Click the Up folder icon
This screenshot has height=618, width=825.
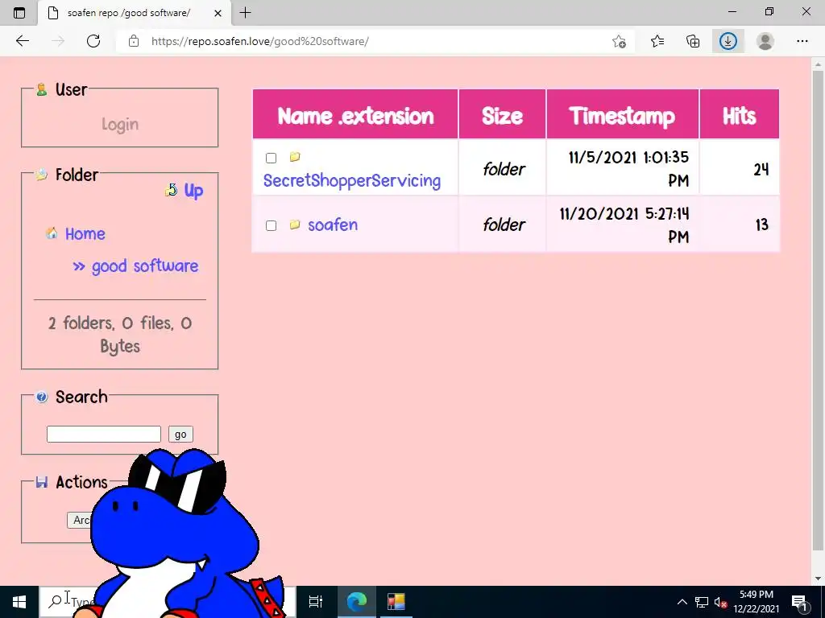click(x=171, y=190)
